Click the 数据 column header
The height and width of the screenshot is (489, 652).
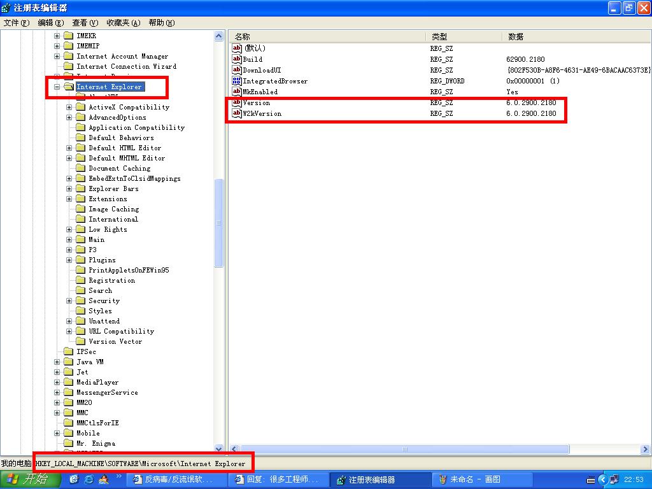tap(577, 36)
